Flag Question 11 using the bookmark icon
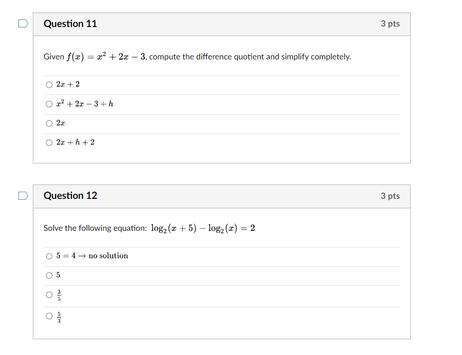Screen dimensions: 462x355 (x=22, y=23)
